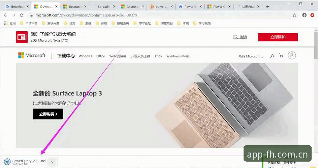Click the Surface Laptop 3 banner image
The height and width of the screenshot is (168, 318).
click(x=157, y=105)
